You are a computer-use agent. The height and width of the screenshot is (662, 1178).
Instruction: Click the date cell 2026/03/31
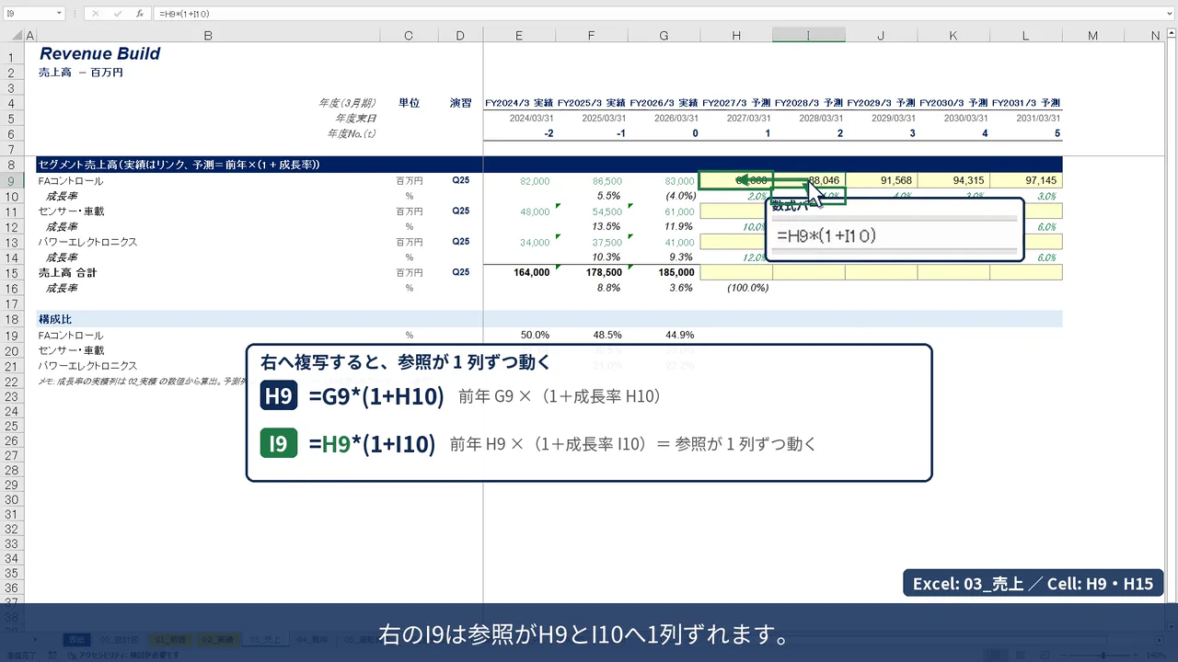pos(676,119)
